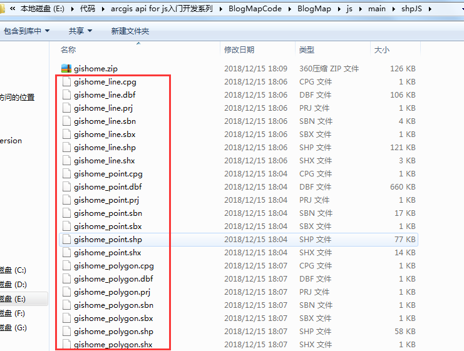Click the gishome_line.dbf file icon
Screen dimensions: 464x351
pyautogui.click(x=66, y=95)
